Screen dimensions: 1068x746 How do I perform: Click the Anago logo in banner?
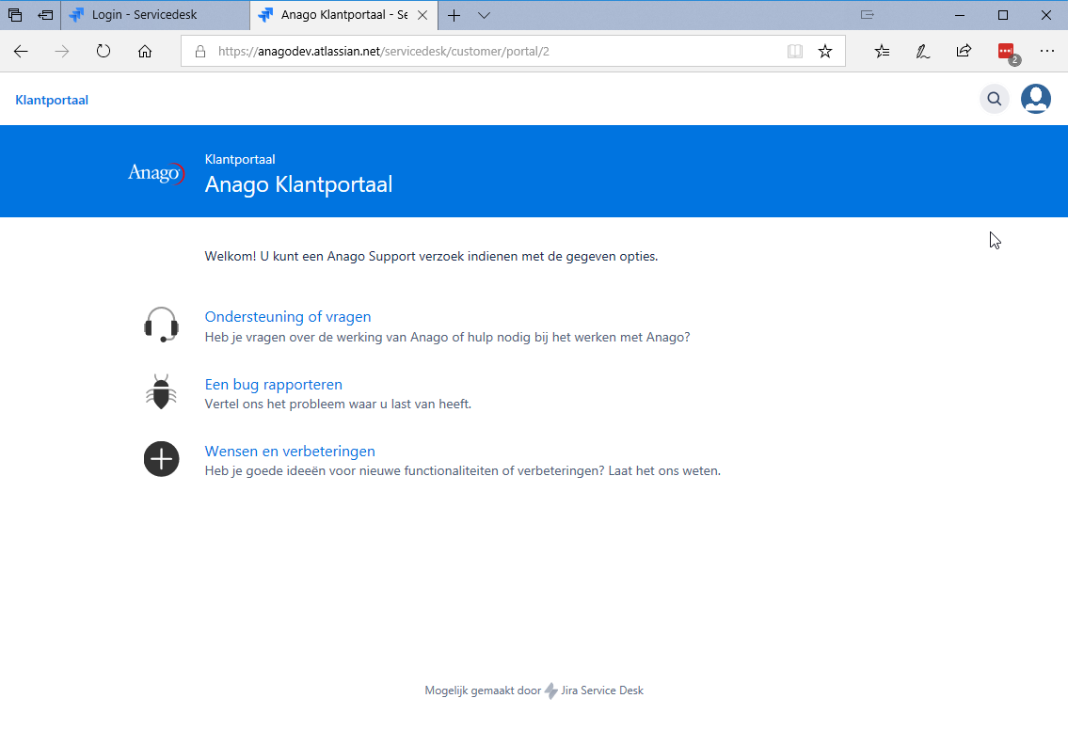click(x=156, y=173)
